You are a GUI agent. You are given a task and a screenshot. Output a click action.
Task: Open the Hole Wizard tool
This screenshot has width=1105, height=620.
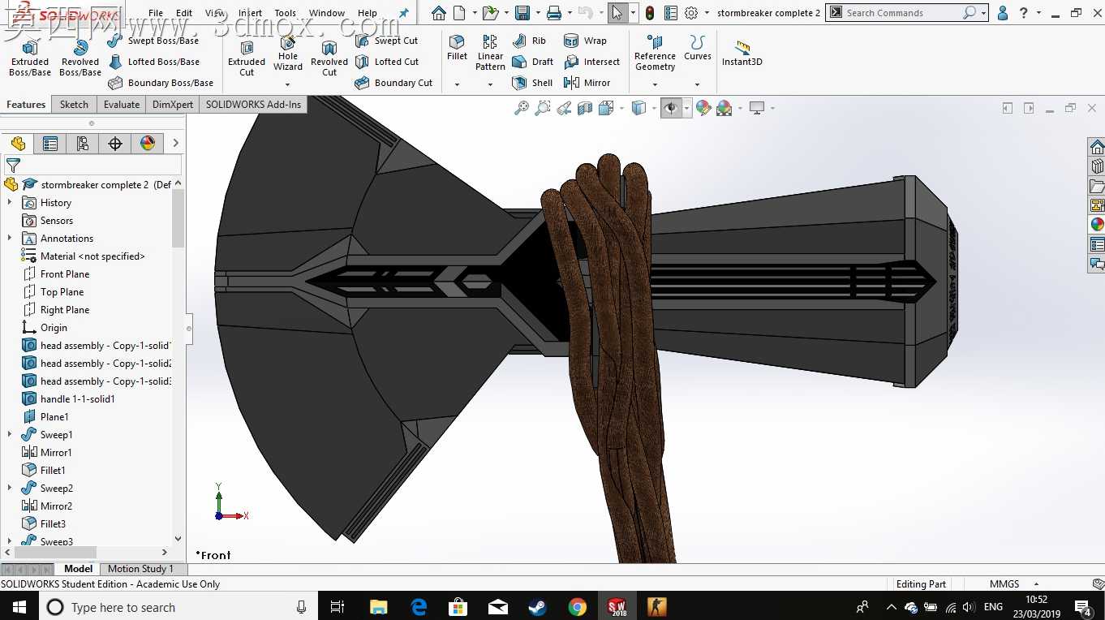[x=288, y=54]
